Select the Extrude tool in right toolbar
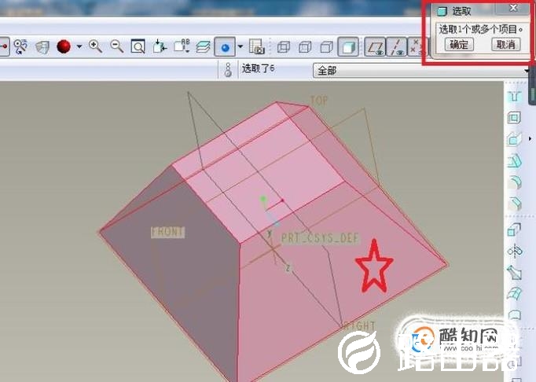Image resolution: width=536 pixels, height=382 pixels. click(x=515, y=230)
